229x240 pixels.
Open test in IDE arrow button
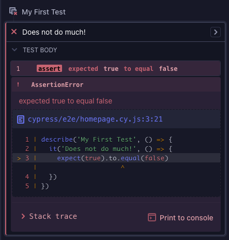(216, 32)
